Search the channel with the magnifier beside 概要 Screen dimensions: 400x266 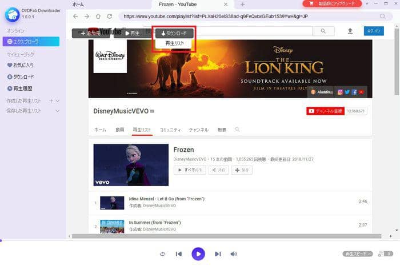237,130
